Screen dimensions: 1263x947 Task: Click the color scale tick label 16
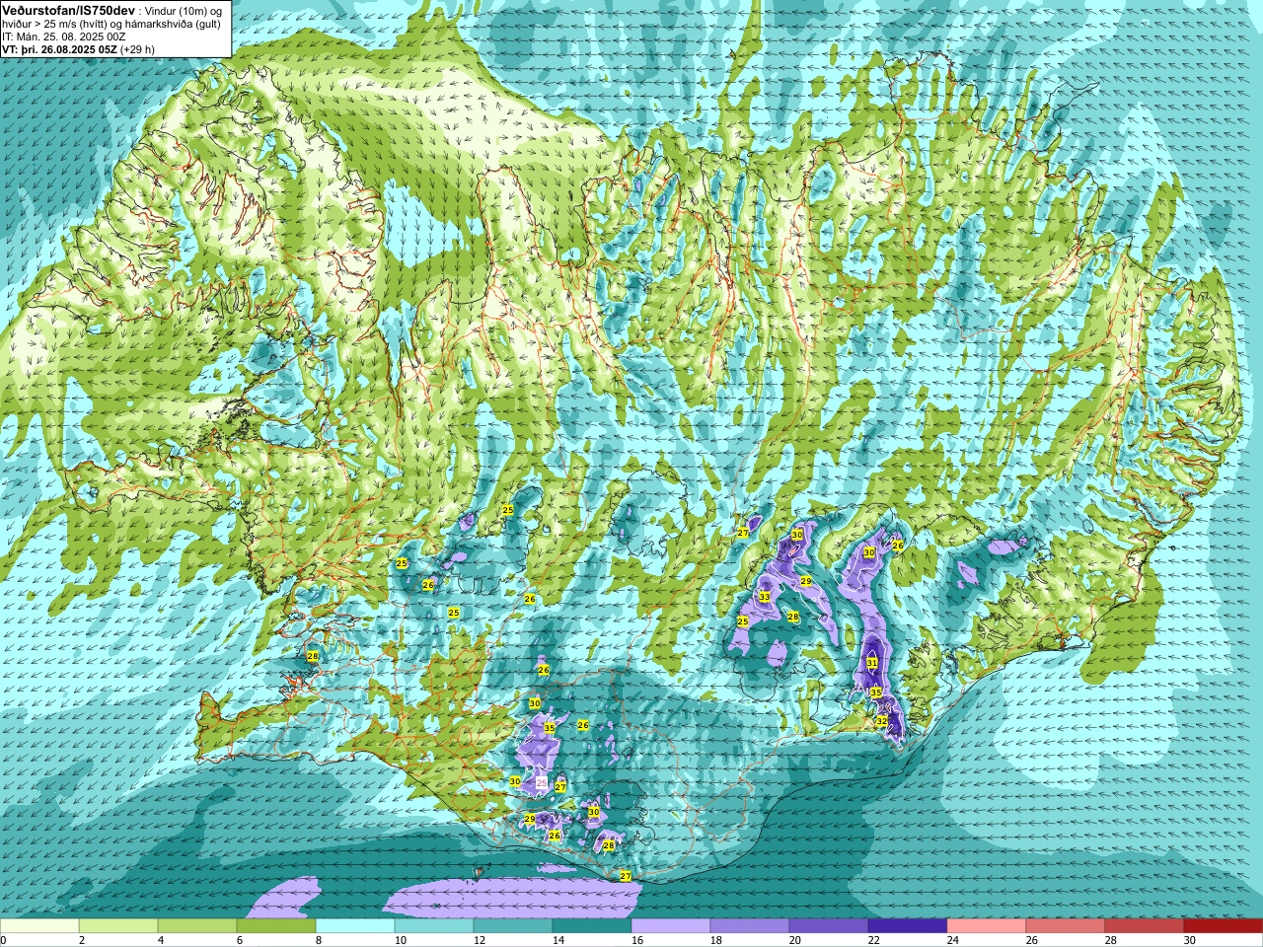[x=636, y=941]
